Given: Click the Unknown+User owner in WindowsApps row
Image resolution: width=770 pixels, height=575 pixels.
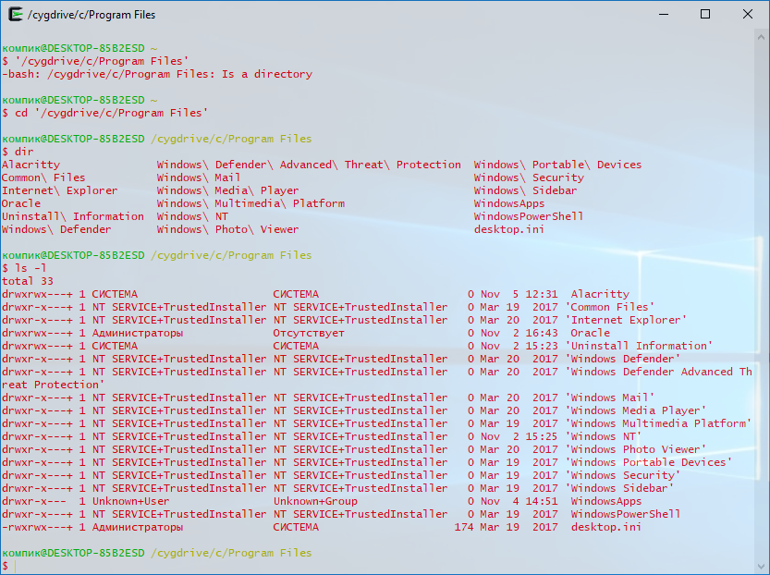Looking at the screenshot, I should (130, 501).
